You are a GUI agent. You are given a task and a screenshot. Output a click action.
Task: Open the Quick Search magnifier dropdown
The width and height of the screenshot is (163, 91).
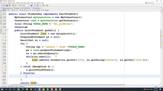coord(146,3)
